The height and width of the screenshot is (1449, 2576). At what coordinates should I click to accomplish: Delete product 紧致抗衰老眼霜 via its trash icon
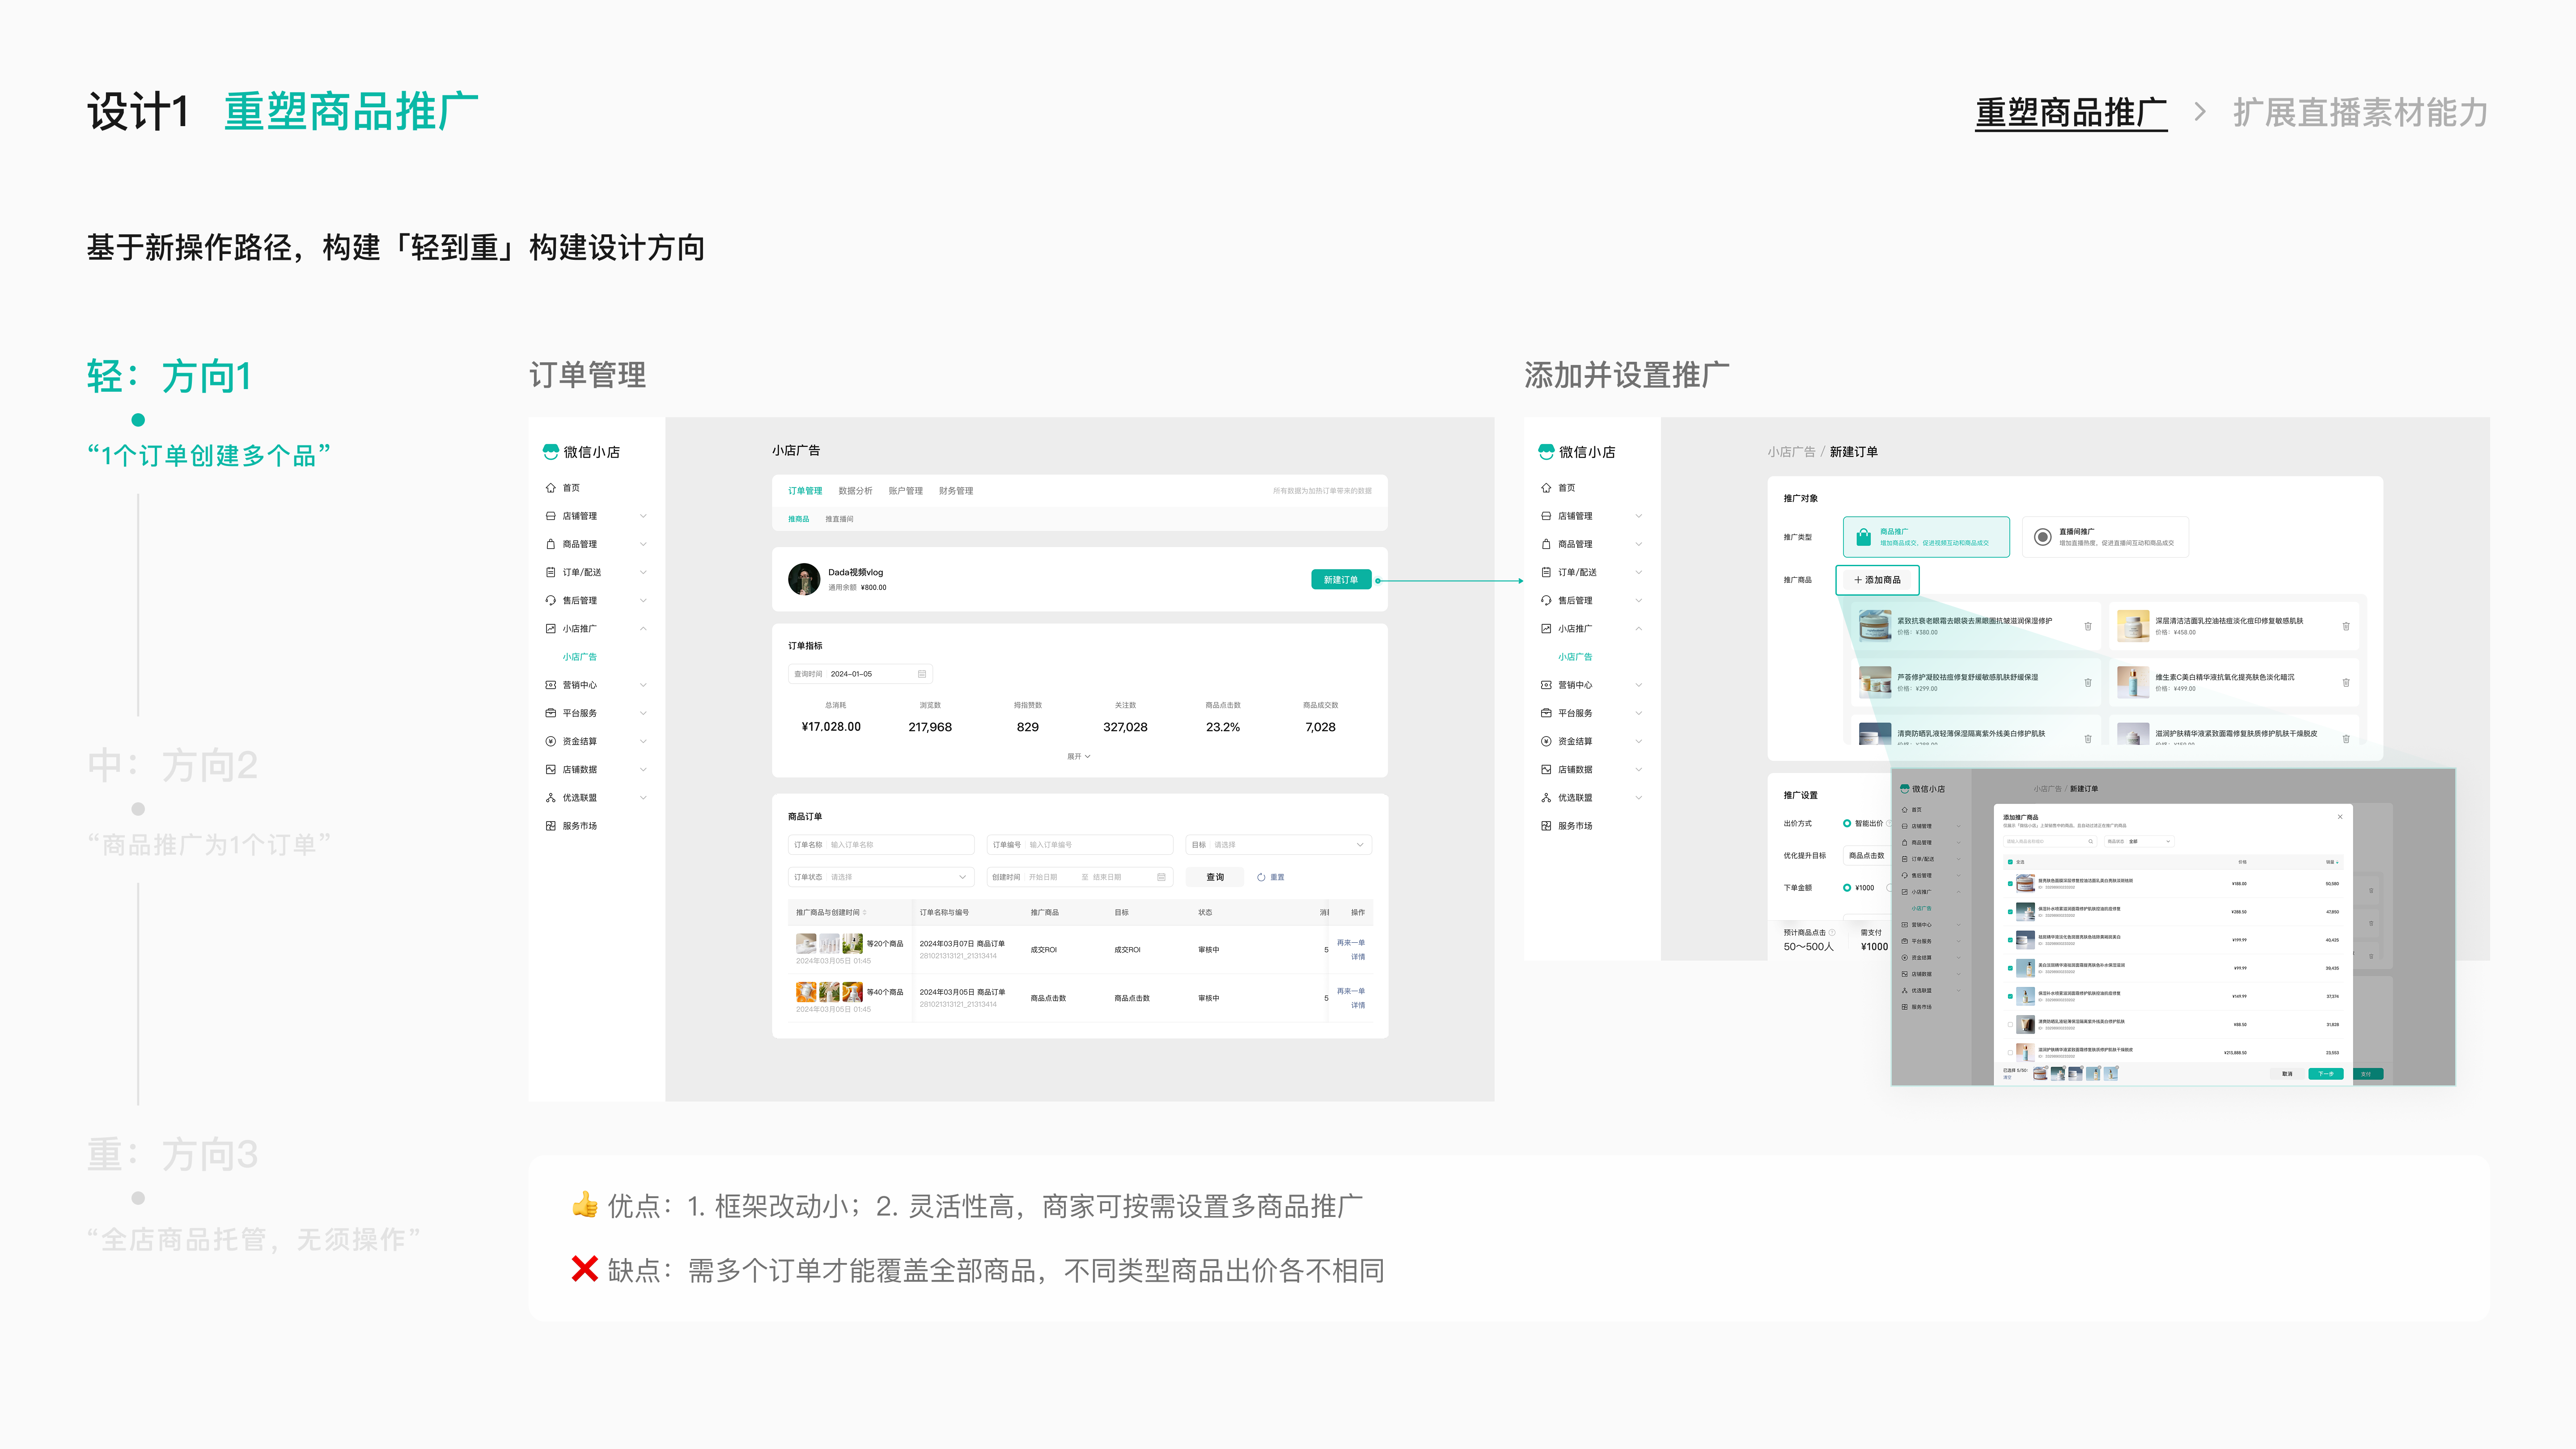click(2088, 626)
